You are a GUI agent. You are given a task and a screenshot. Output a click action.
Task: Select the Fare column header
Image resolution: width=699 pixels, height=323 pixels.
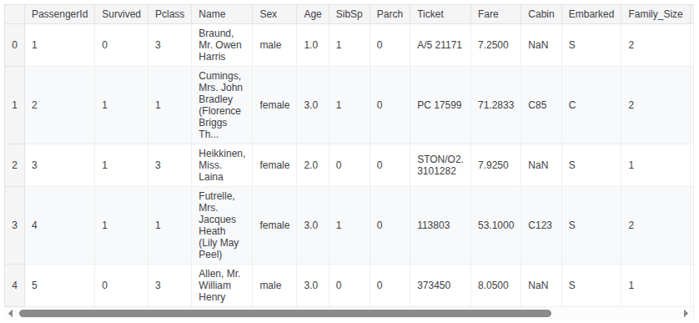(495, 14)
